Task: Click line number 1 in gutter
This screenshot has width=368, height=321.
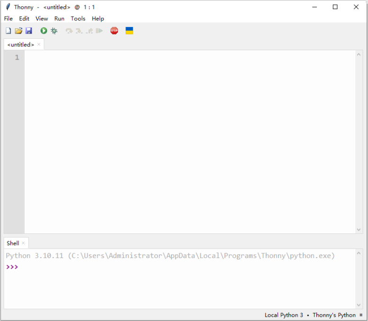Action: pos(17,57)
